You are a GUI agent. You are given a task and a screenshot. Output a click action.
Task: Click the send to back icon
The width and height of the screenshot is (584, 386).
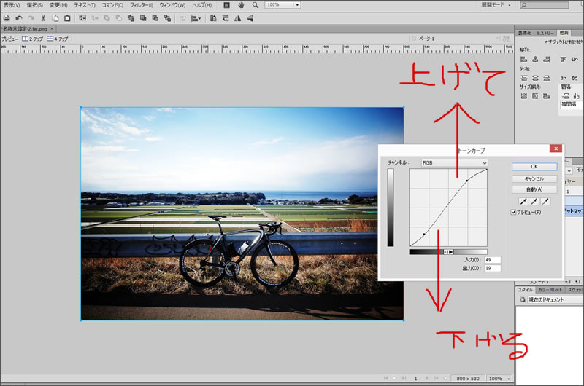click(167, 18)
